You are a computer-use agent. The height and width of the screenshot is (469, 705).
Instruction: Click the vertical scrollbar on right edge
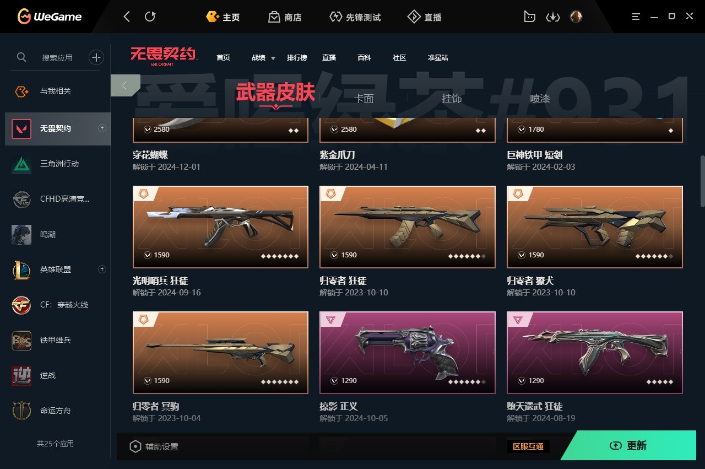coord(702,182)
